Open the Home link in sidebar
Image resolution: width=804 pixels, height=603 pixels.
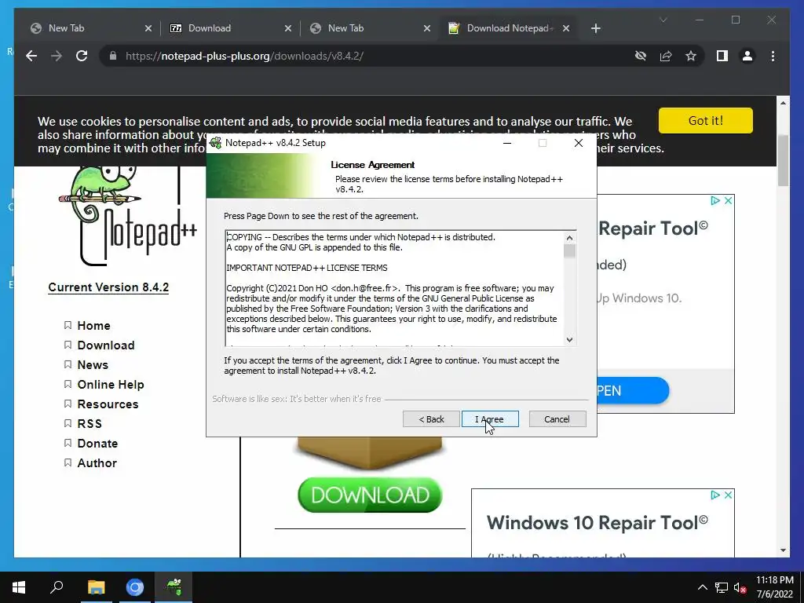(93, 326)
